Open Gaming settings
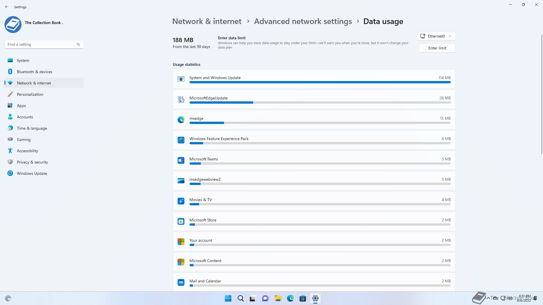 pos(44,140)
